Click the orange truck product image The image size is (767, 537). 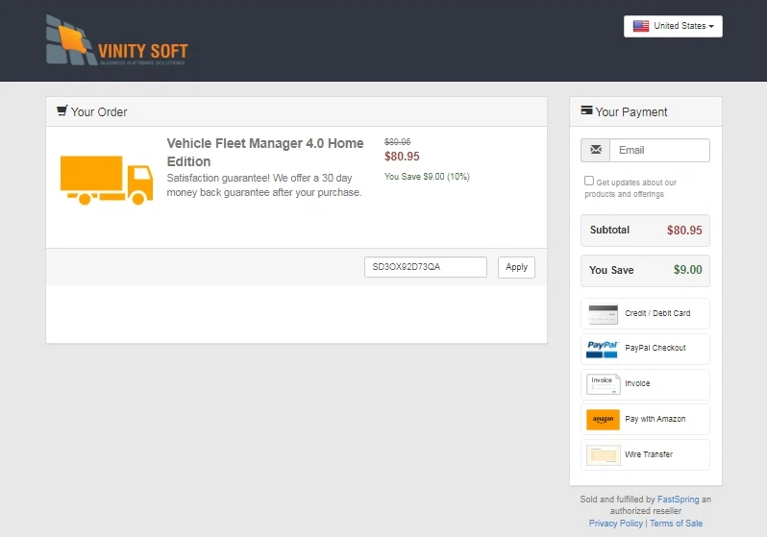pyautogui.click(x=107, y=180)
